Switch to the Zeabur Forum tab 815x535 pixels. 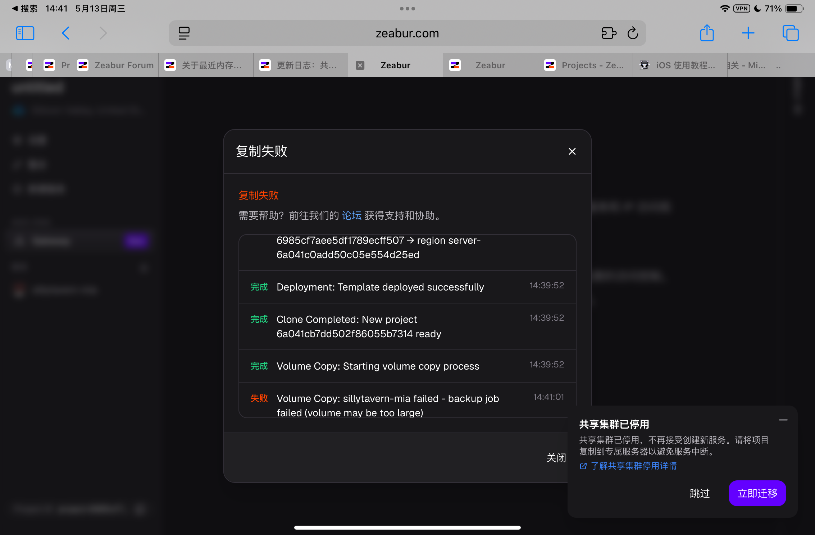114,65
